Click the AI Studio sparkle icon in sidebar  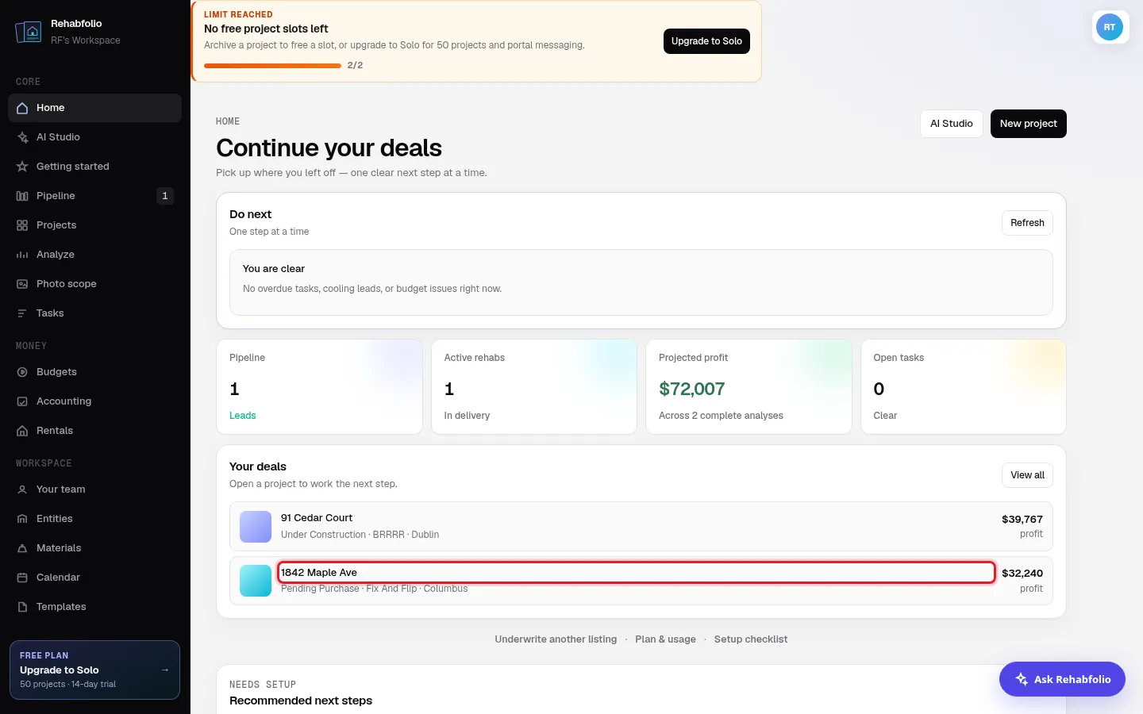pyautogui.click(x=22, y=137)
